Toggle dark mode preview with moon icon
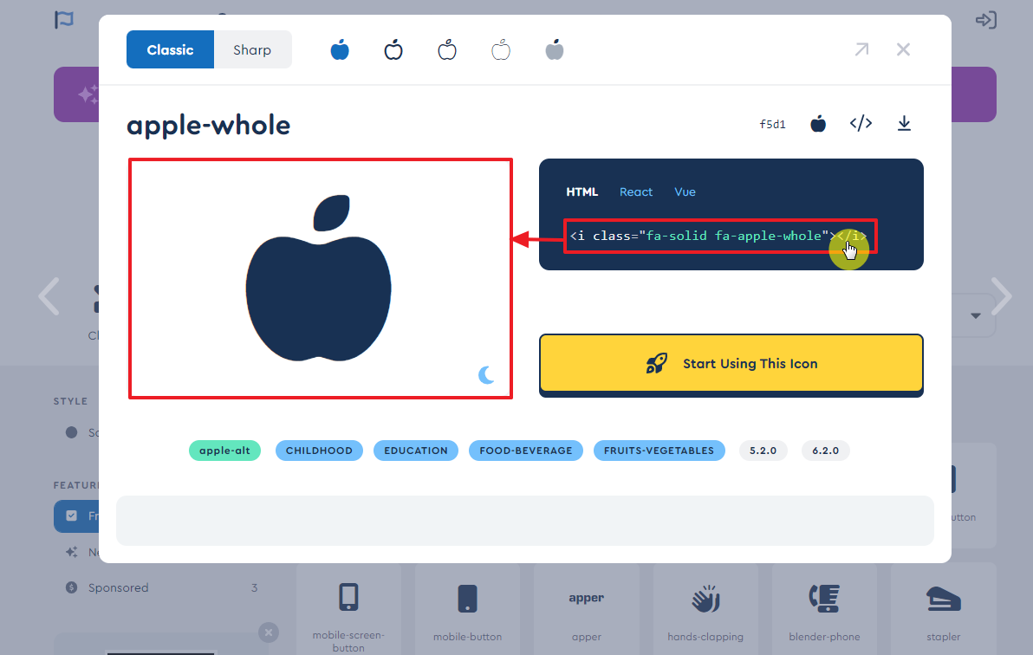 click(486, 375)
